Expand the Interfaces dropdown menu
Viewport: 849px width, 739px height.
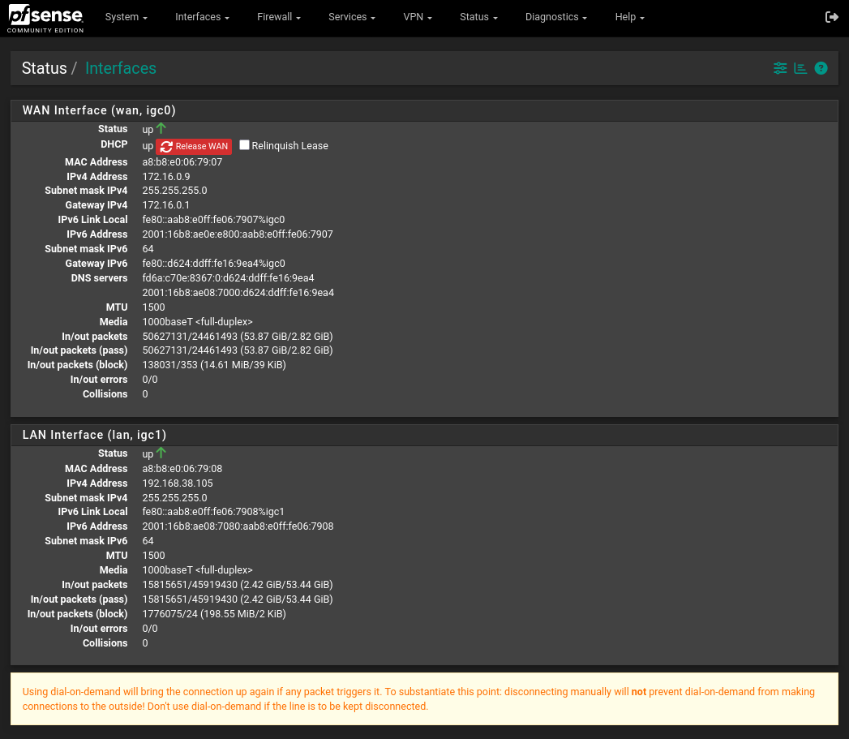(x=202, y=17)
